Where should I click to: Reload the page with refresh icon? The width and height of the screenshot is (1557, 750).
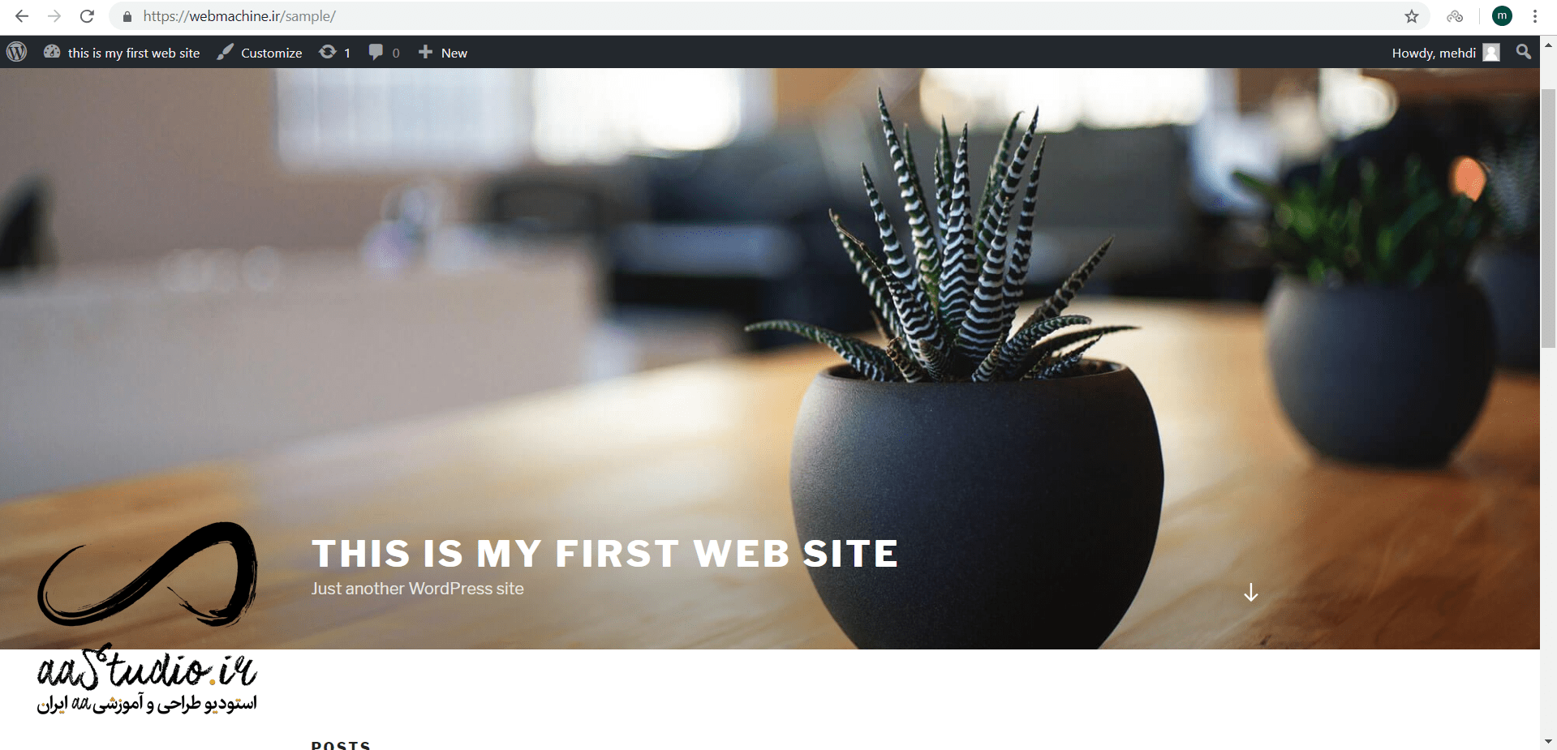[x=87, y=16]
